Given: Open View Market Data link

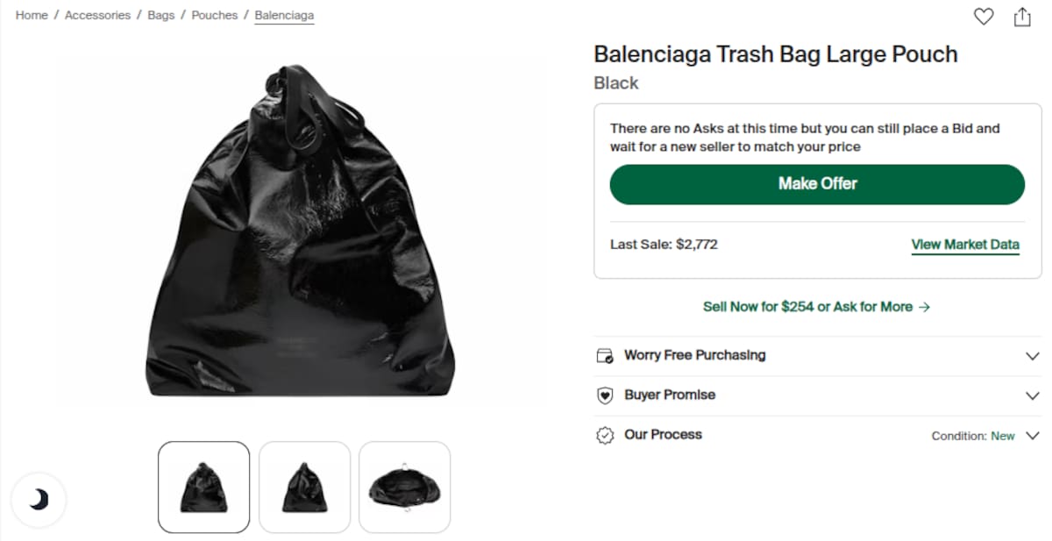Looking at the screenshot, I should pos(964,245).
